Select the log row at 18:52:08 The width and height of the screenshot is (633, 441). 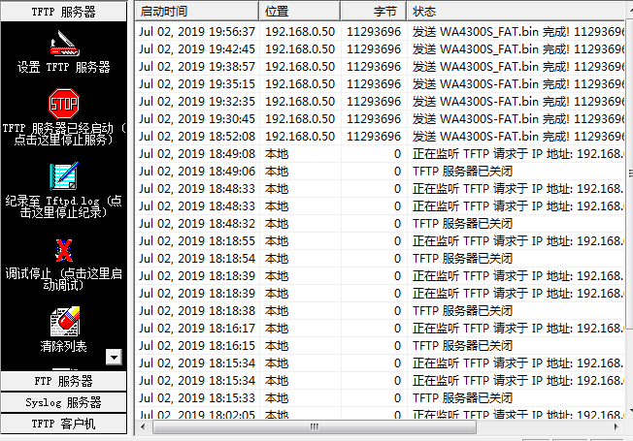coord(380,137)
